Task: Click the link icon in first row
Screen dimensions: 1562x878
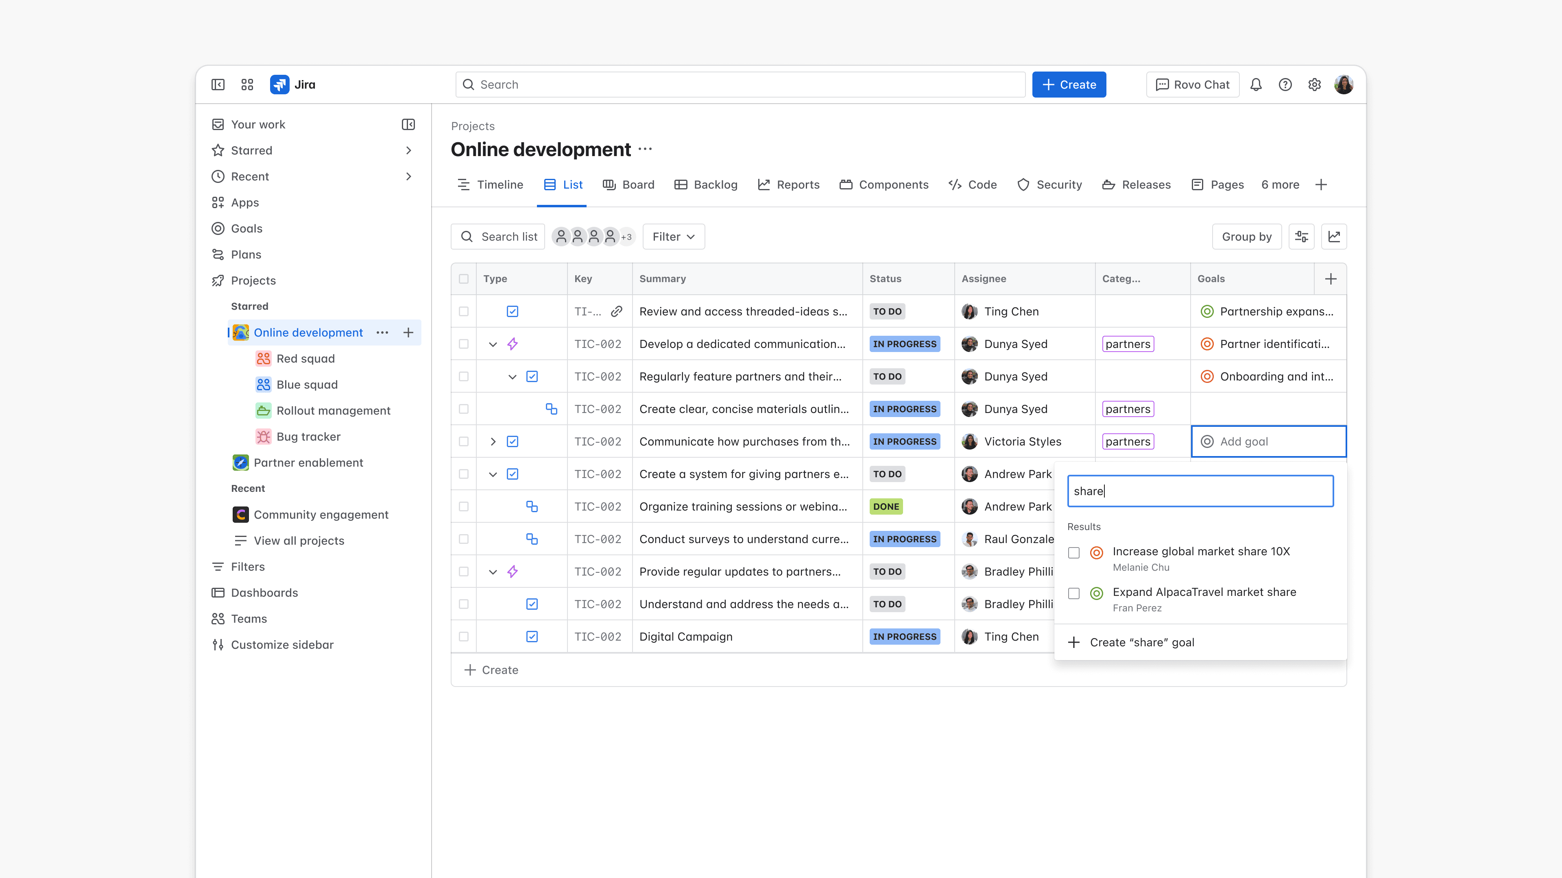Action: click(616, 311)
